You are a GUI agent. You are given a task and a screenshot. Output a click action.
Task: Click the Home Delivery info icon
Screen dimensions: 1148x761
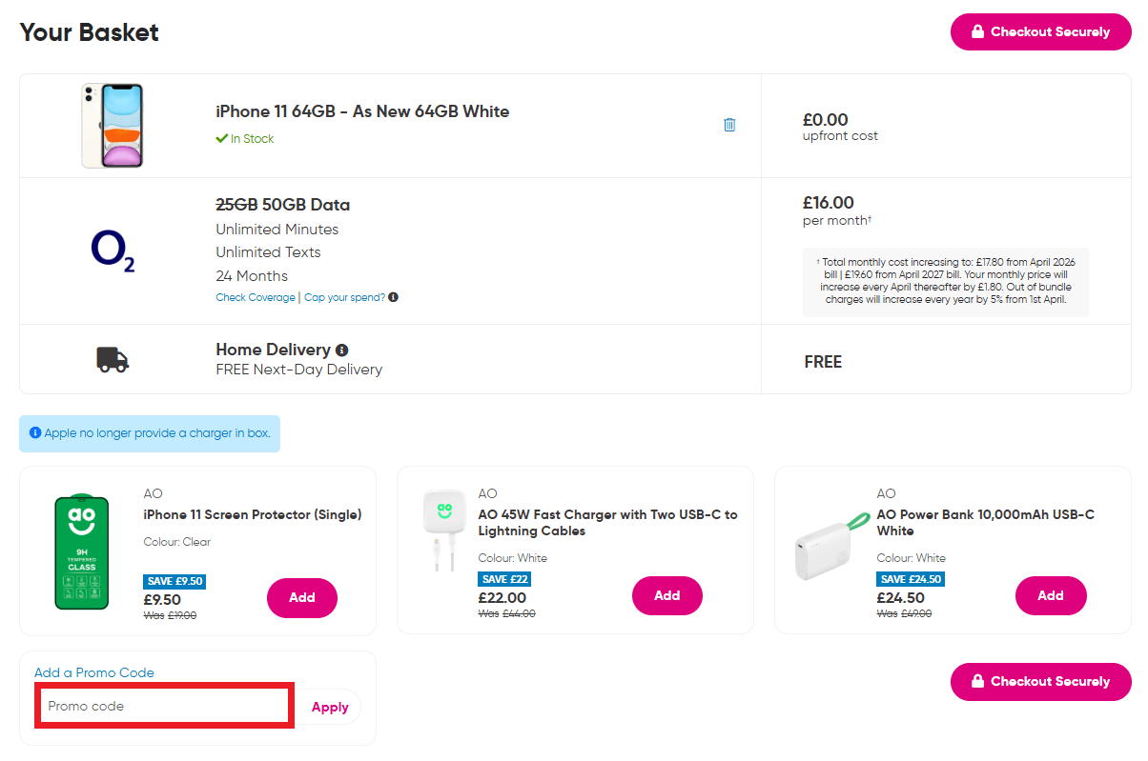(x=341, y=350)
